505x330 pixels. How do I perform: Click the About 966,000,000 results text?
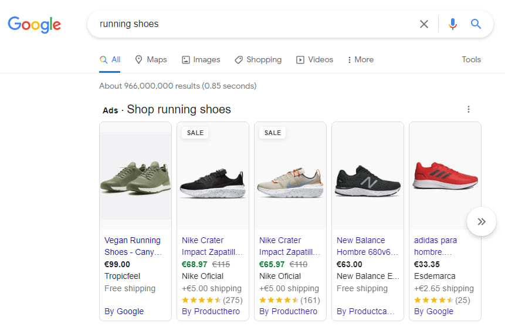pyautogui.click(x=178, y=86)
